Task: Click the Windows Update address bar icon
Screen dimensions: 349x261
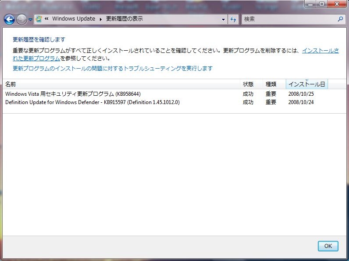Action: click(x=39, y=19)
